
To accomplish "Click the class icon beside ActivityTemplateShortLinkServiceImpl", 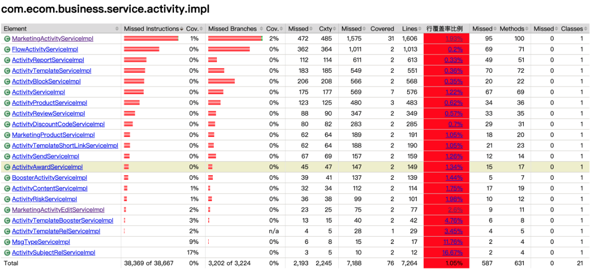I will coord(7,146).
